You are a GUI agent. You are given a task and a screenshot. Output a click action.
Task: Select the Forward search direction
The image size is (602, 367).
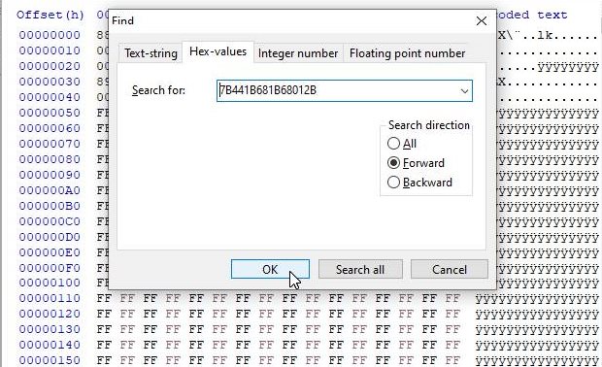[x=416, y=163]
